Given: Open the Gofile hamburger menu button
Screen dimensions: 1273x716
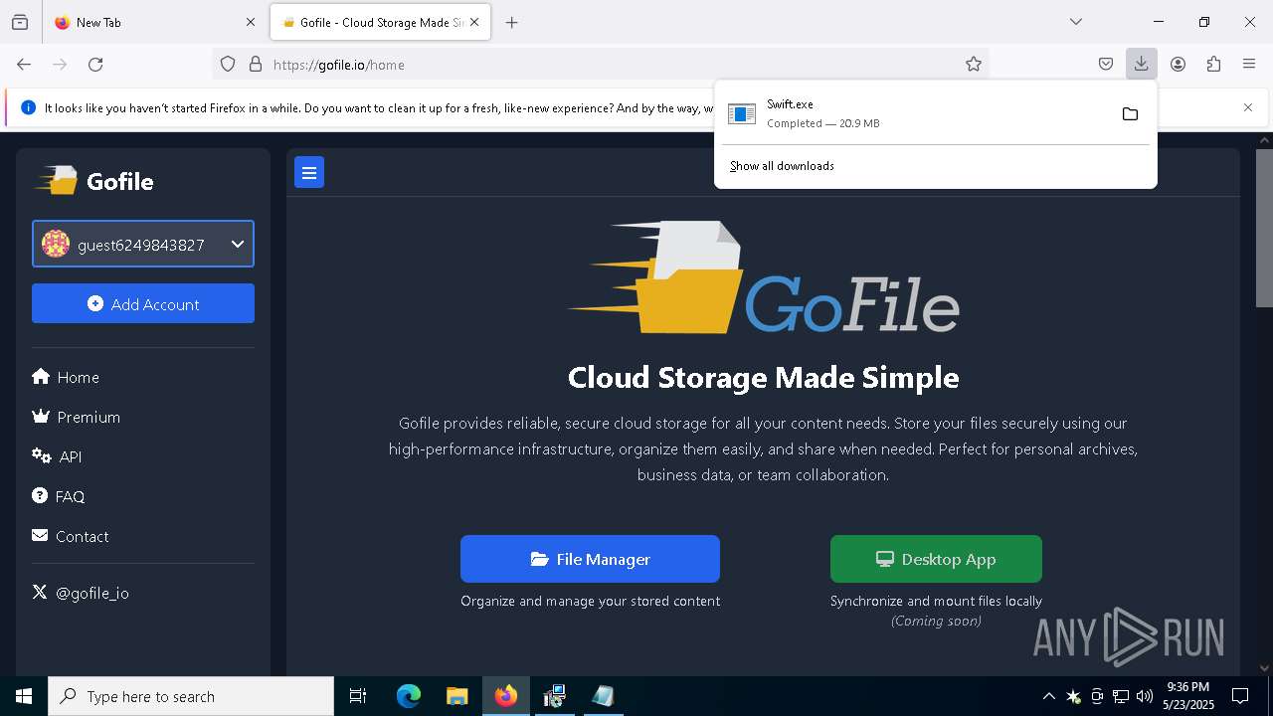Looking at the screenshot, I should (x=309, y=173).
